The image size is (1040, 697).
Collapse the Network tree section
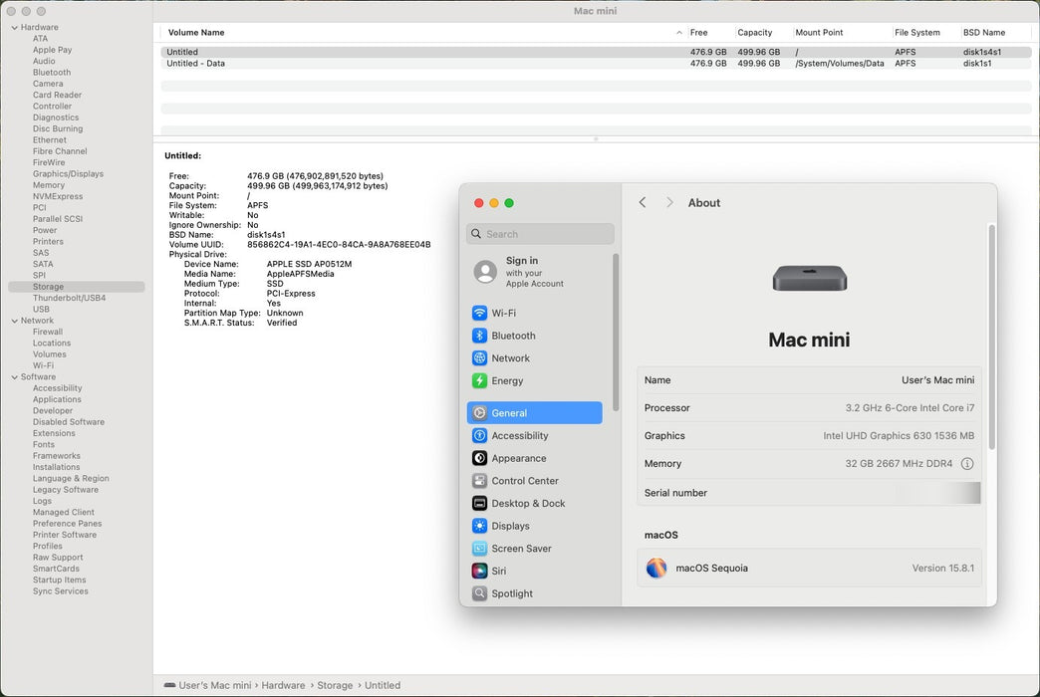(x=15, y=321)
